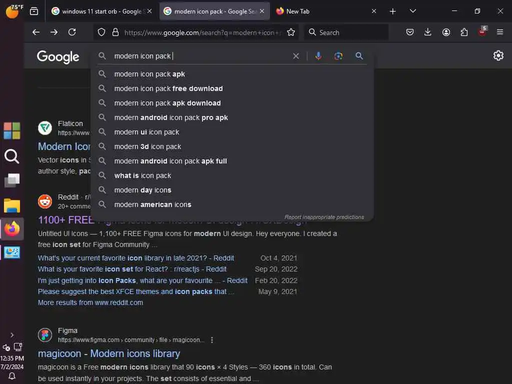The width and height of the screenshot is (512, 384).
Task: Reload the current page
Action: tap(72, 32)
